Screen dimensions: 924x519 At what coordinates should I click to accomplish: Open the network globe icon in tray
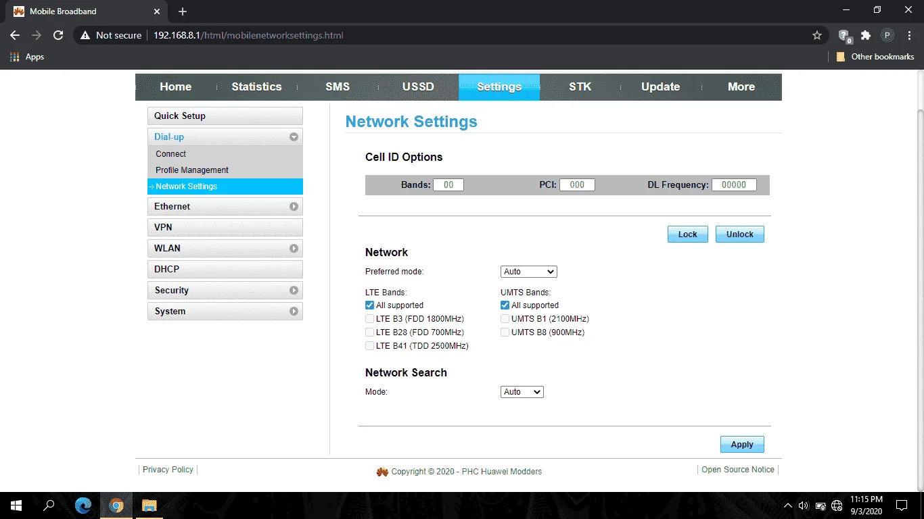pyautogui.click(x=837, y=505)
